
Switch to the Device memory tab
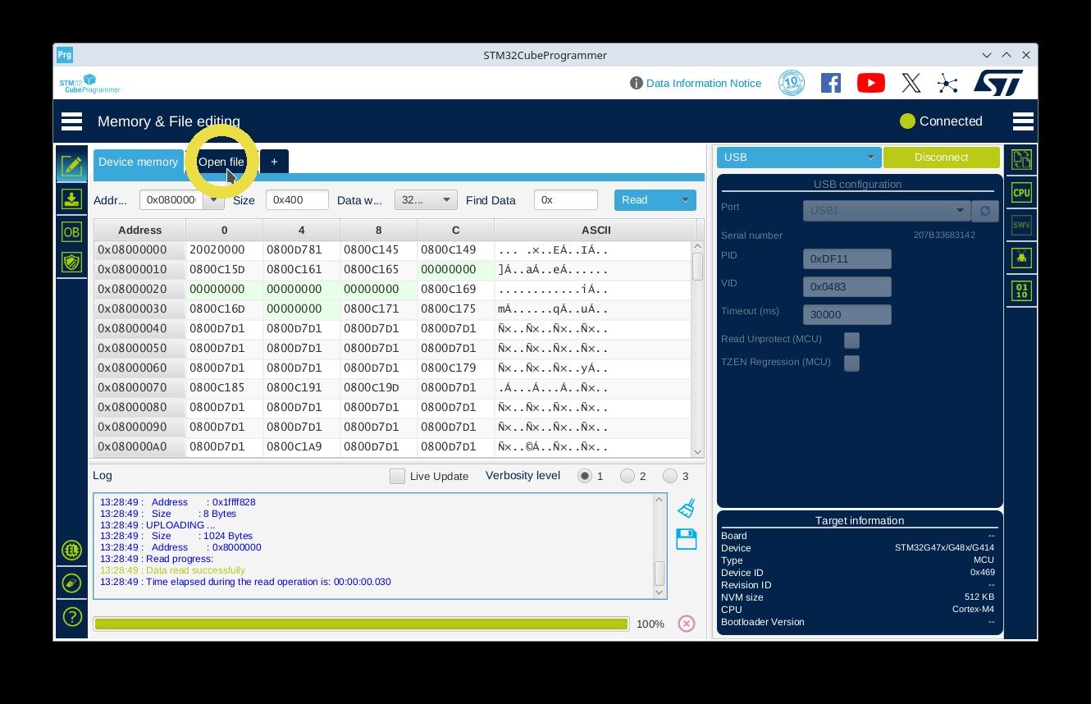(x=138, y=162)
